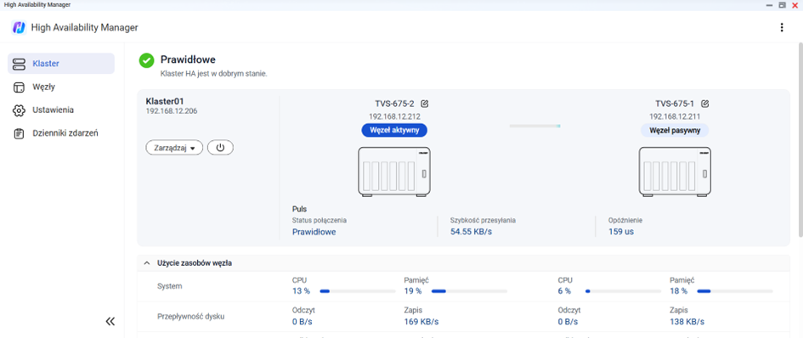The width and height of the screenshot is (803, 338).
Task: Collapse the sidebar with double chevron
Action: click(110, 322)
